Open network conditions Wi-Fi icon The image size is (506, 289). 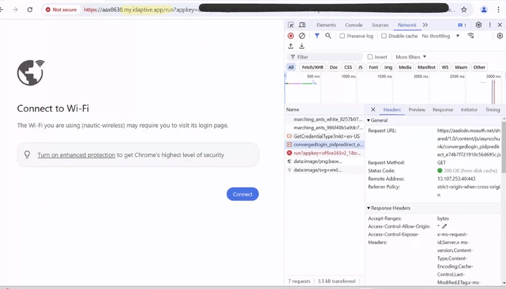tap(471, 36)
